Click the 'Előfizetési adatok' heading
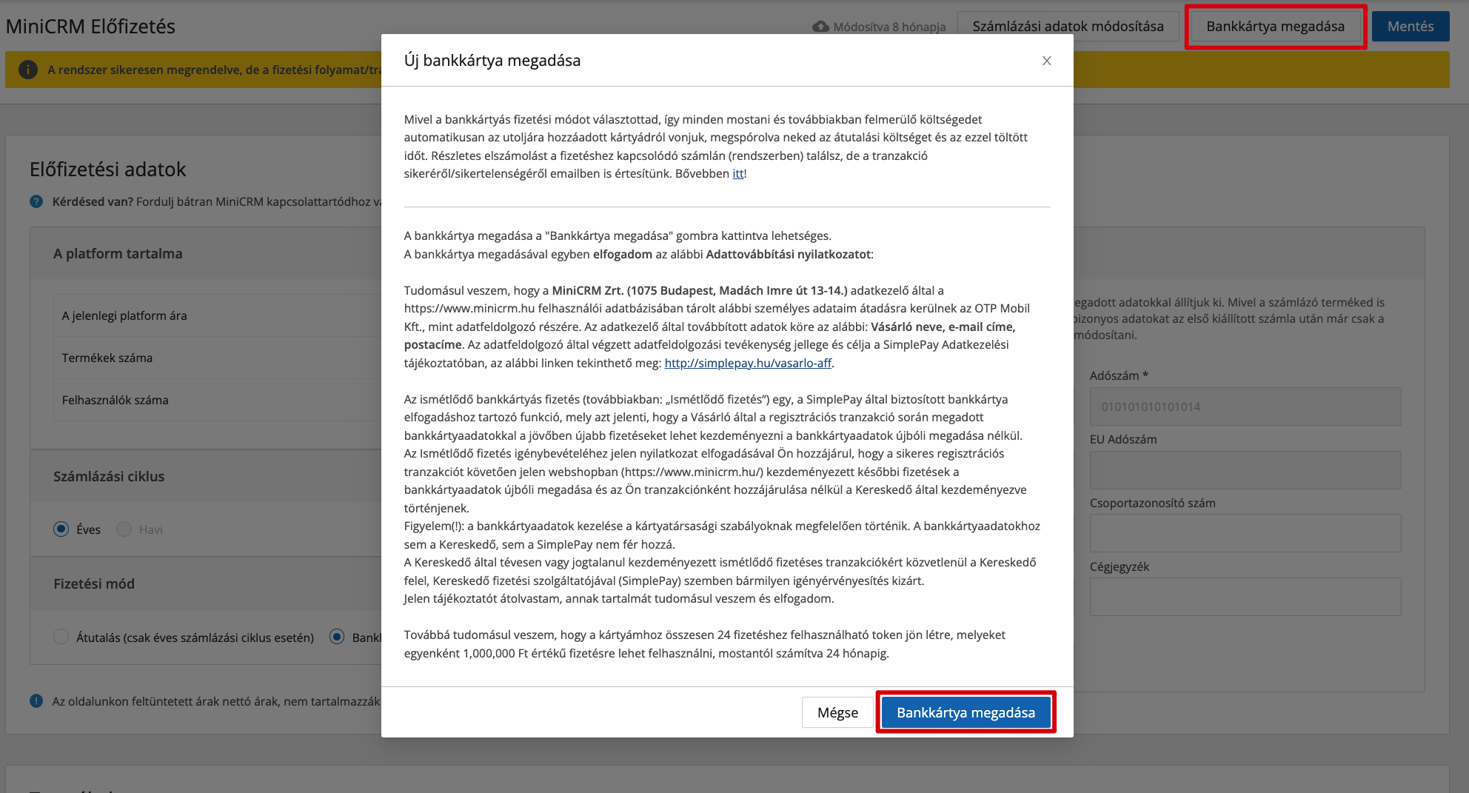The image size is (1469, 793). click(108, 170)
